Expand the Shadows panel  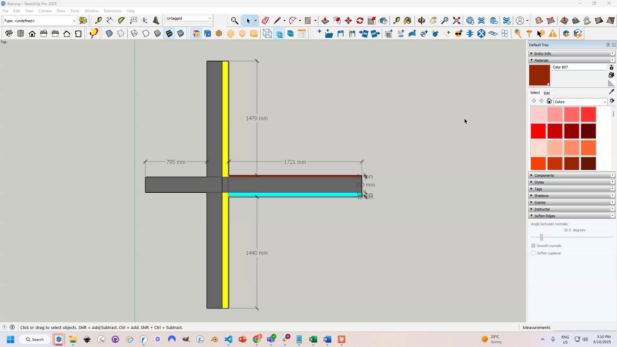click(541, 196)
